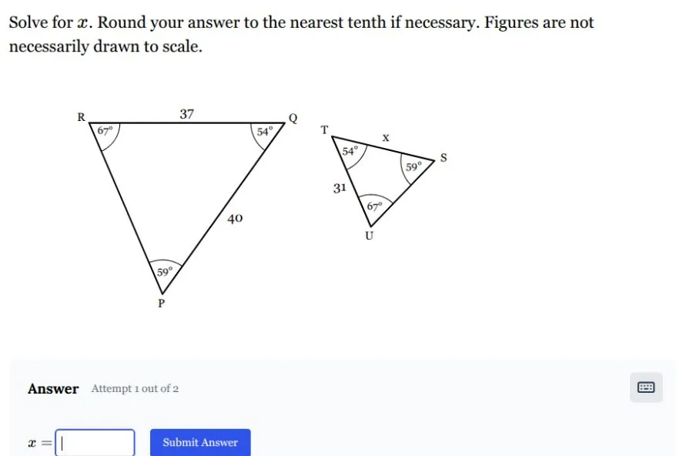Click vertex label T on small triangle

point(325,129)
